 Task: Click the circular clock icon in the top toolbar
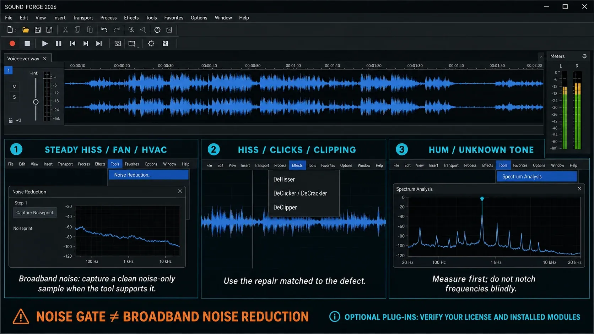point(157,30)
